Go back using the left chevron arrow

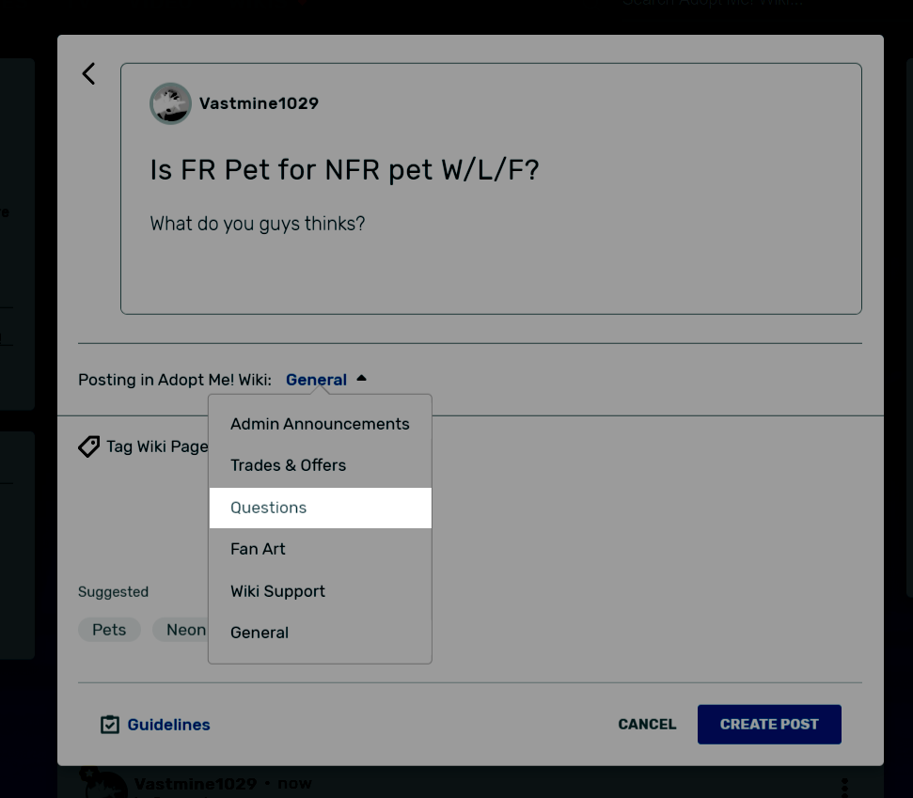pyautogui.click(x=88, y=74)
